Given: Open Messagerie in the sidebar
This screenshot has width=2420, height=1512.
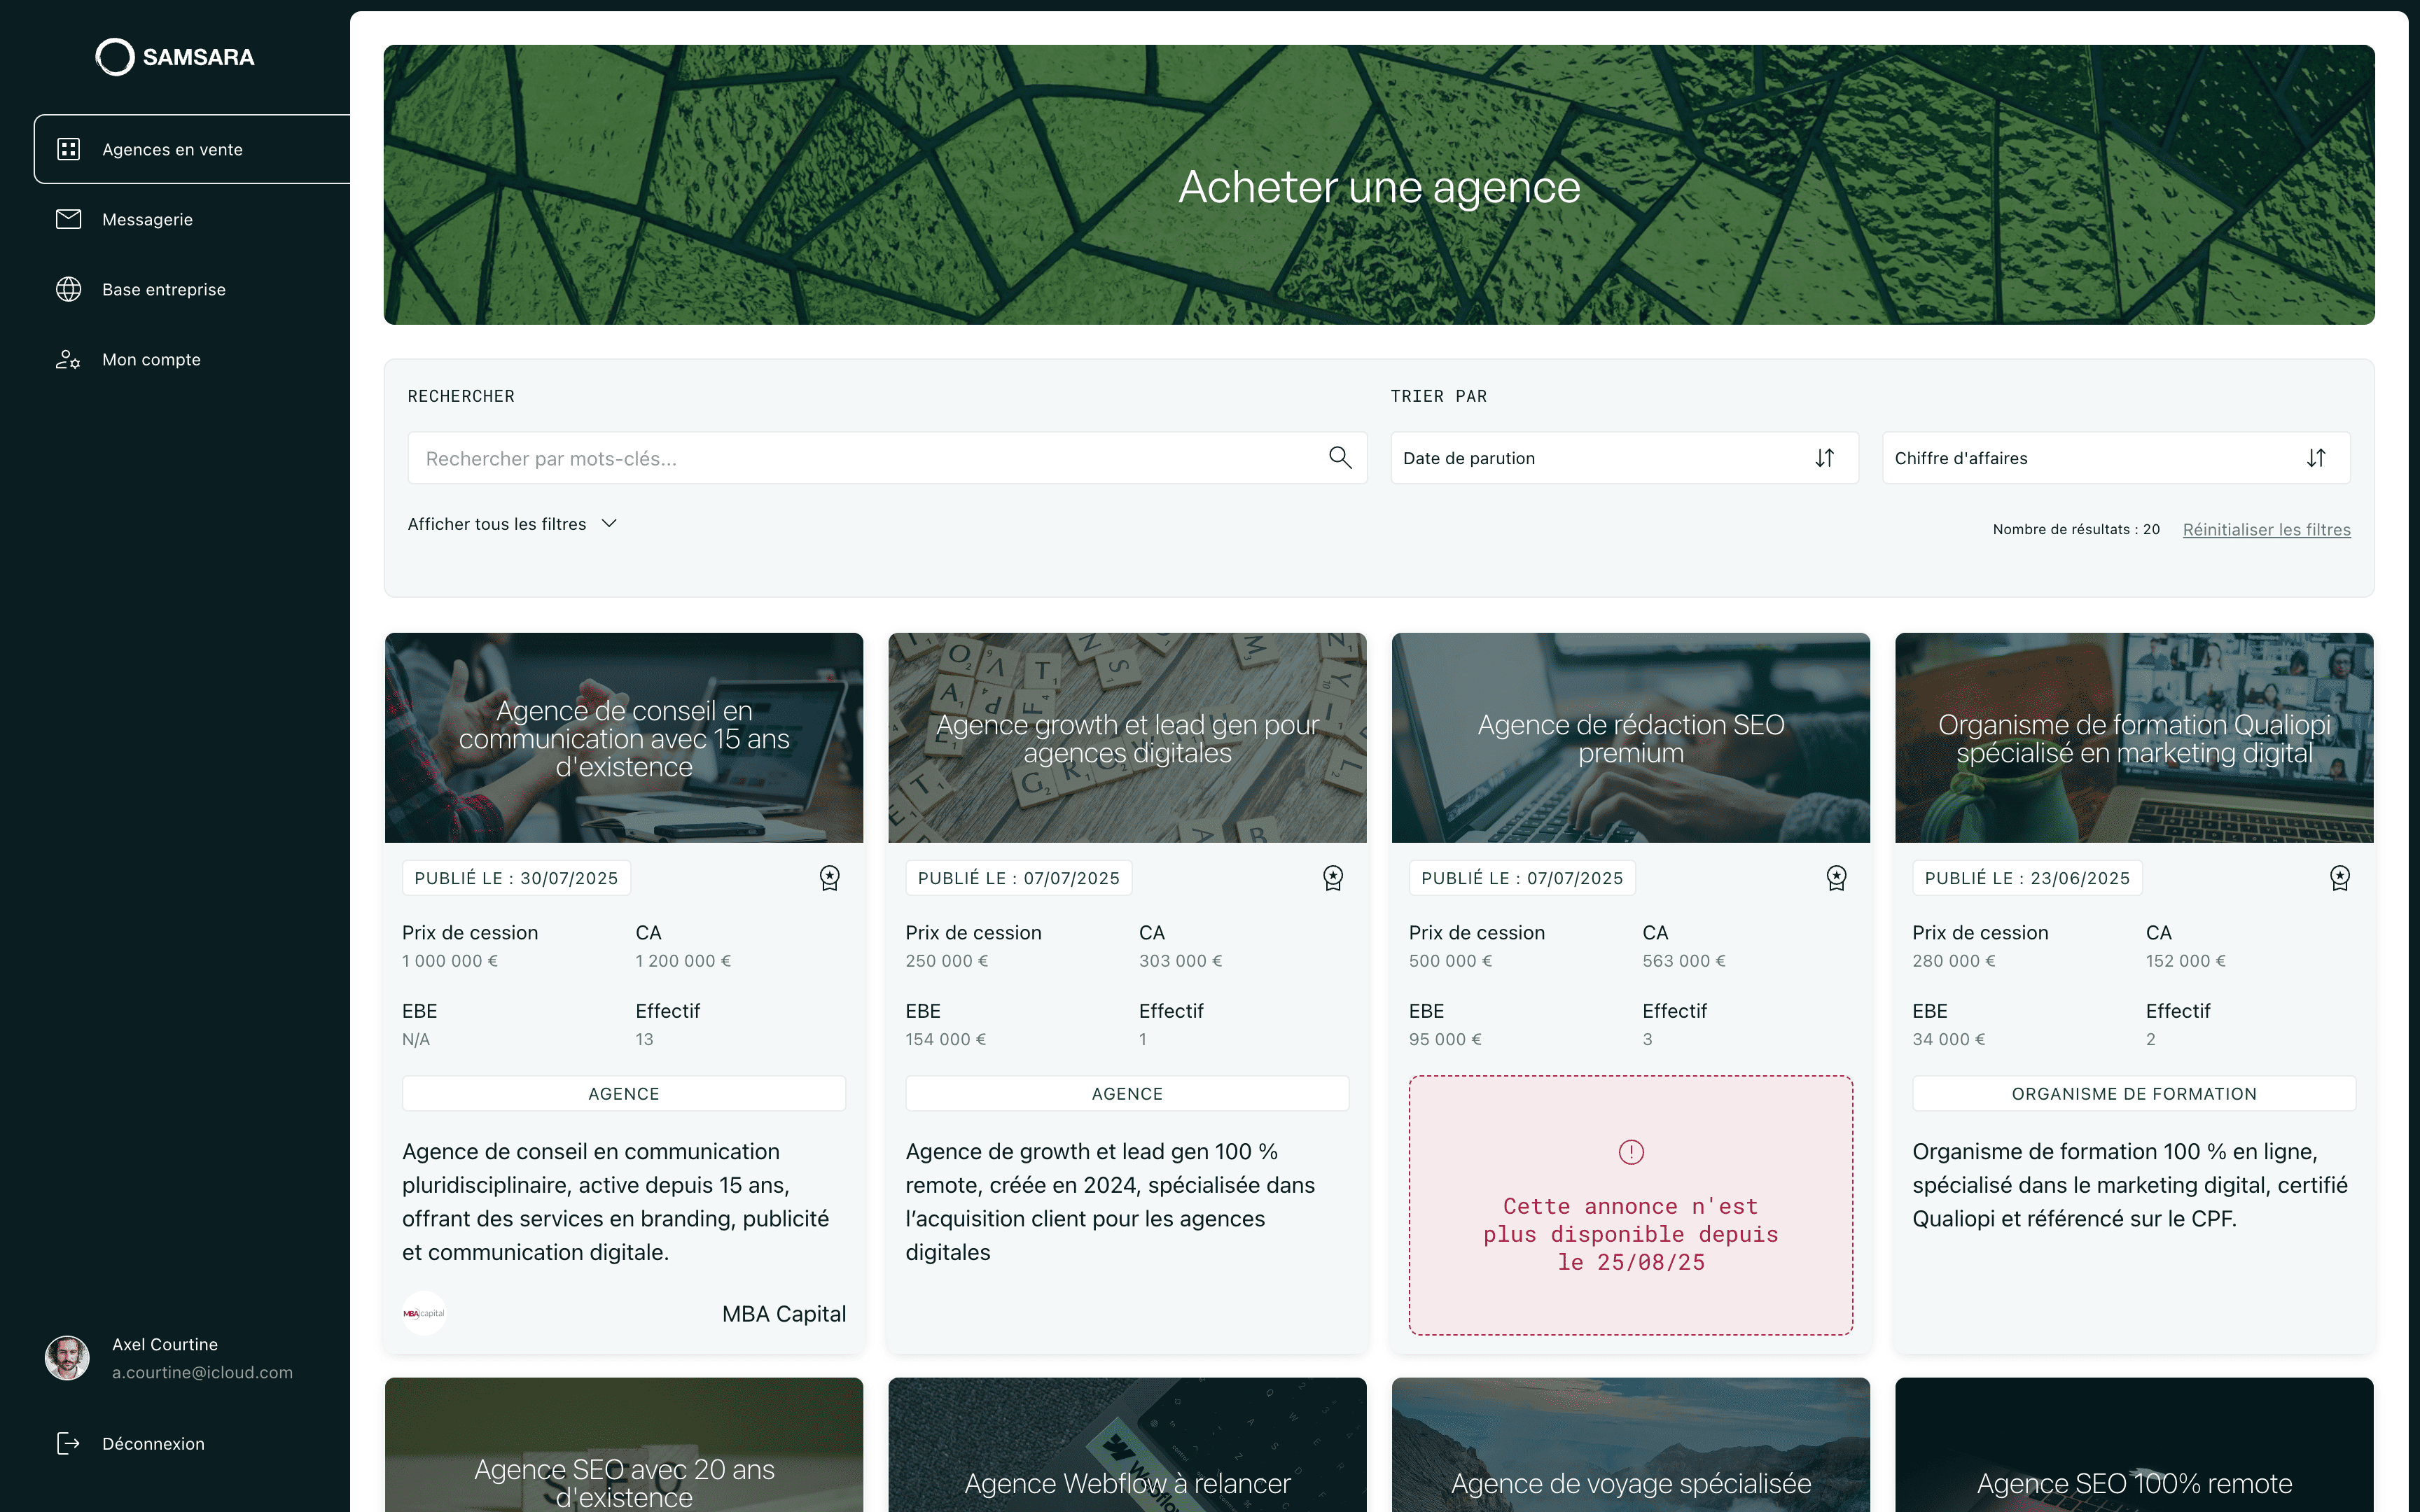Looking at the screenshot, I should [147, 219].
